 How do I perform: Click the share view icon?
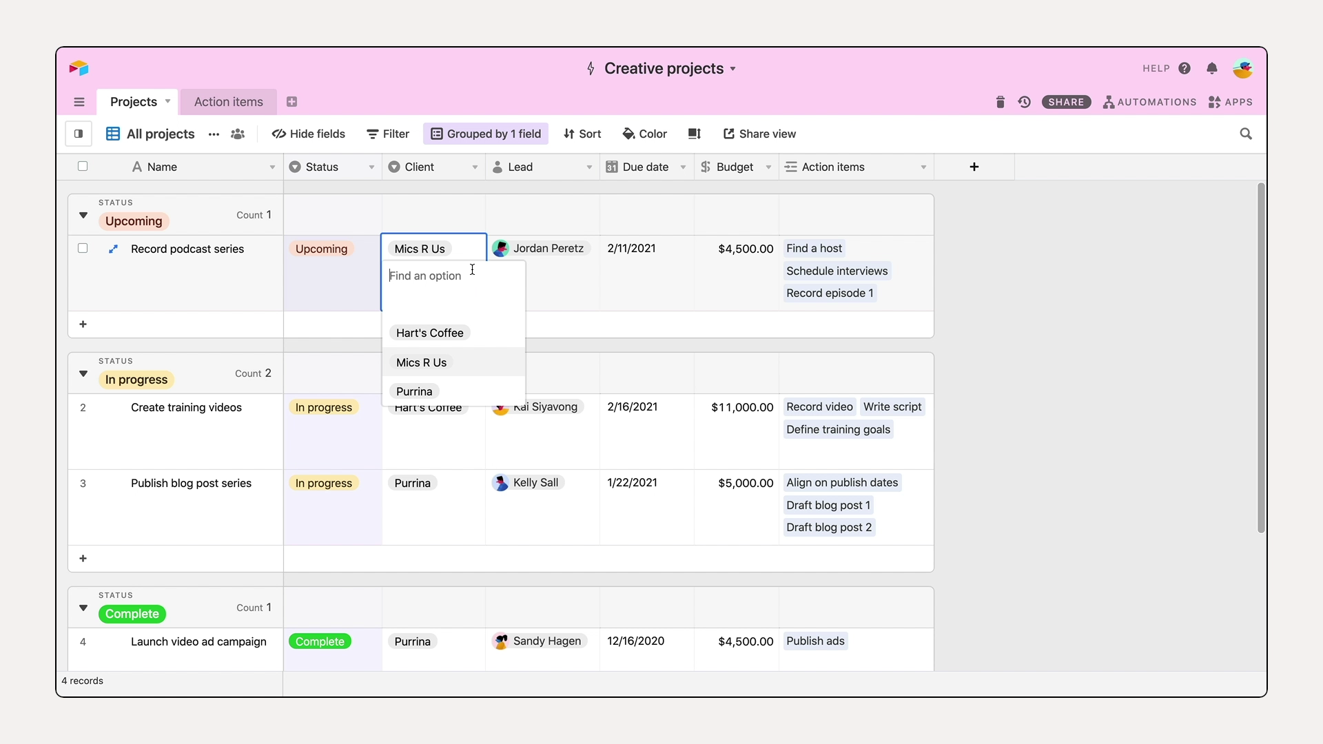728,134
